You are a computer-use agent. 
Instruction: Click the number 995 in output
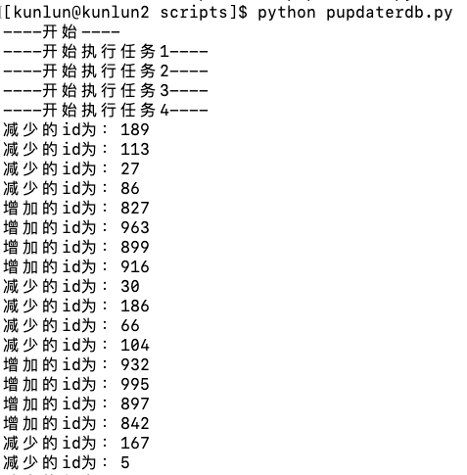135,384
